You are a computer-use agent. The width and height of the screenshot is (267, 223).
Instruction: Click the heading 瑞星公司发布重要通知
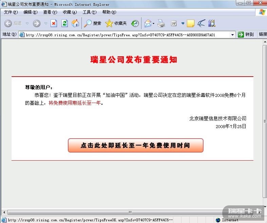[x=134, y=60]
